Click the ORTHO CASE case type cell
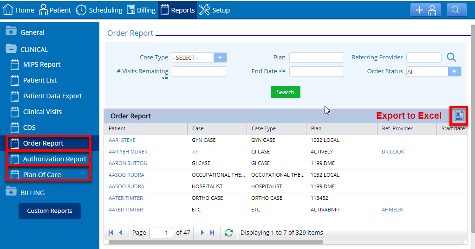475x249 pixels. coord(267,198)
